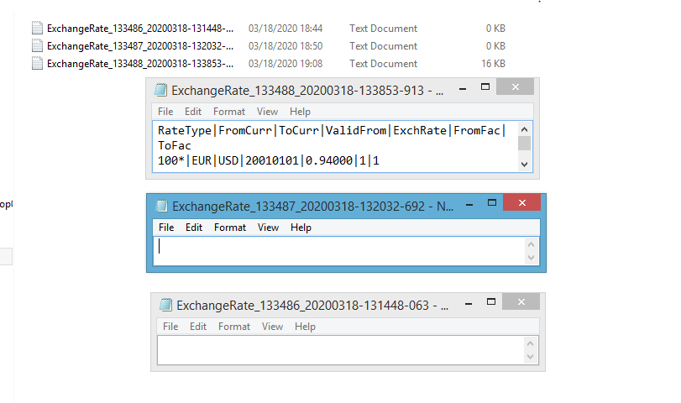Click empty text area of ExchangeRate_133486 Notepad
Viewport: 681px width, 403px height.
[336, 349]
